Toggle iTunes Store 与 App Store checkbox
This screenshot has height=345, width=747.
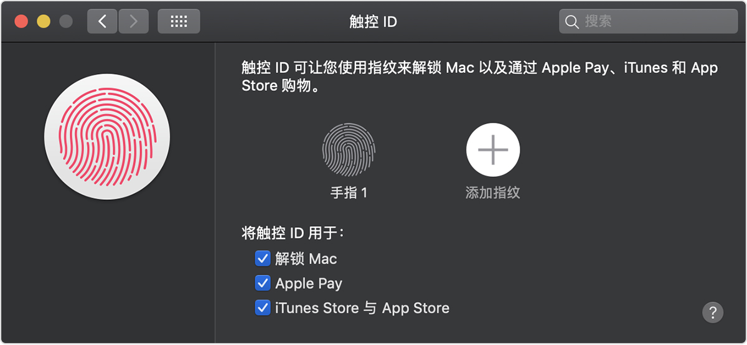262,308
